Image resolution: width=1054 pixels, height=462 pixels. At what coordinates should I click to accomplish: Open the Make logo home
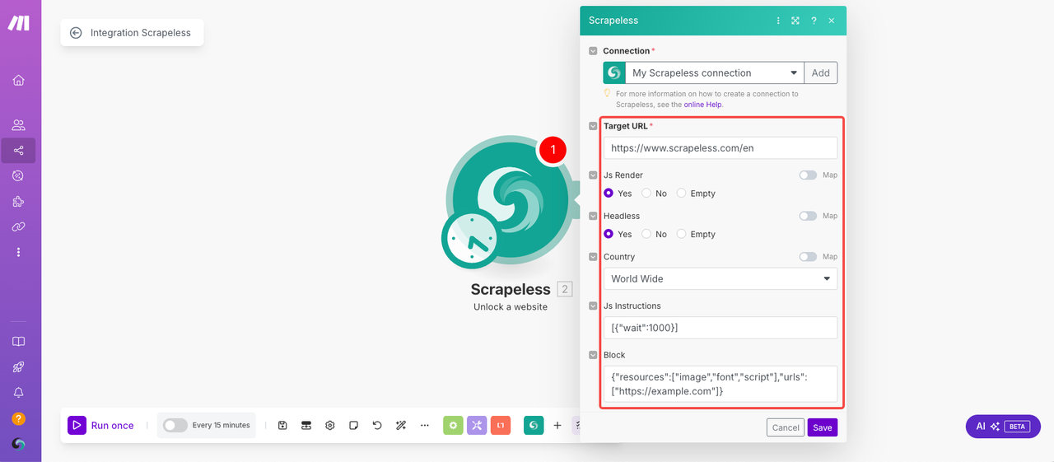(19, 23)
